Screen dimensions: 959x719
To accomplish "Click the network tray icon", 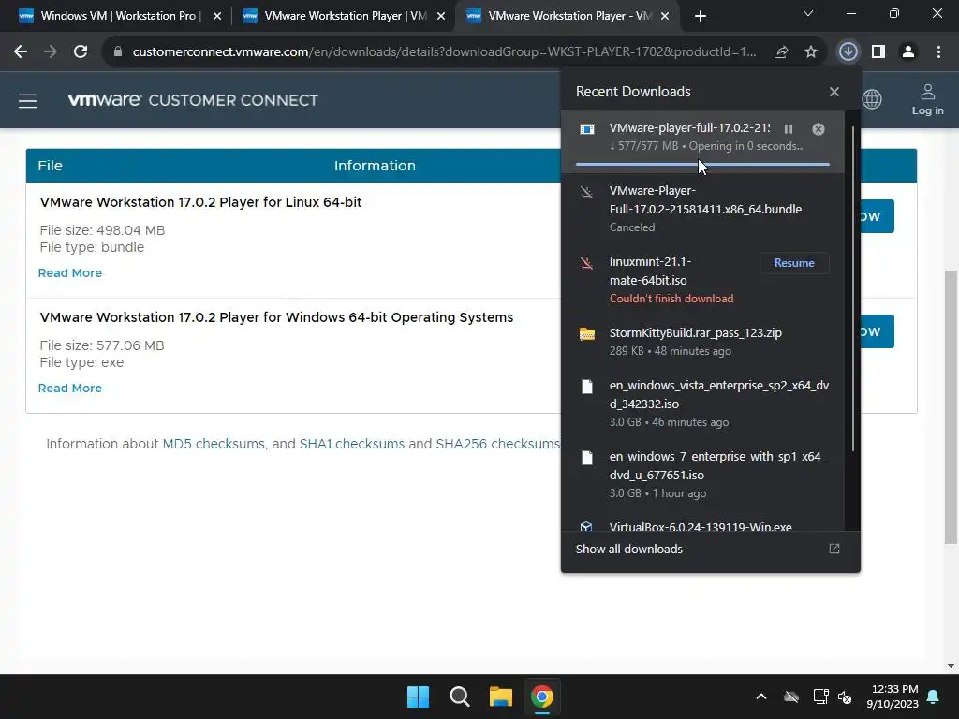I will click(819, 697).
